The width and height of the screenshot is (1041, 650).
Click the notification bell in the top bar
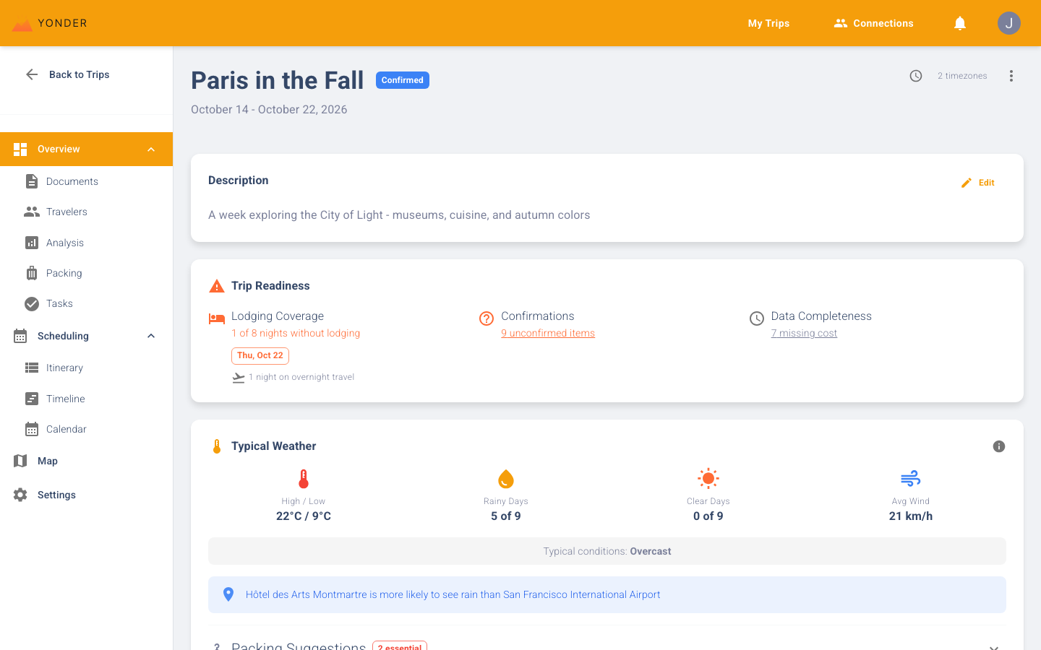[959, 23]
